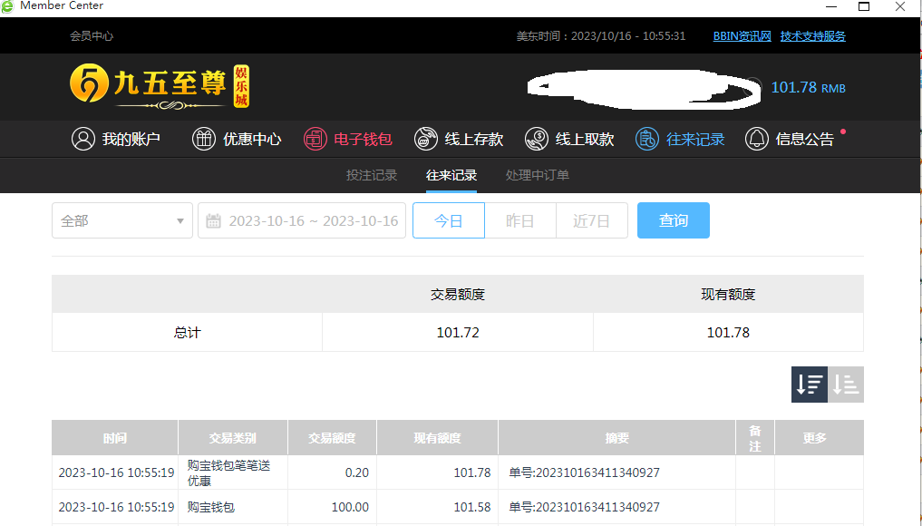Screen dimensions: 922x526
Task: Select the 近7日 date filter
Action: 591,220
